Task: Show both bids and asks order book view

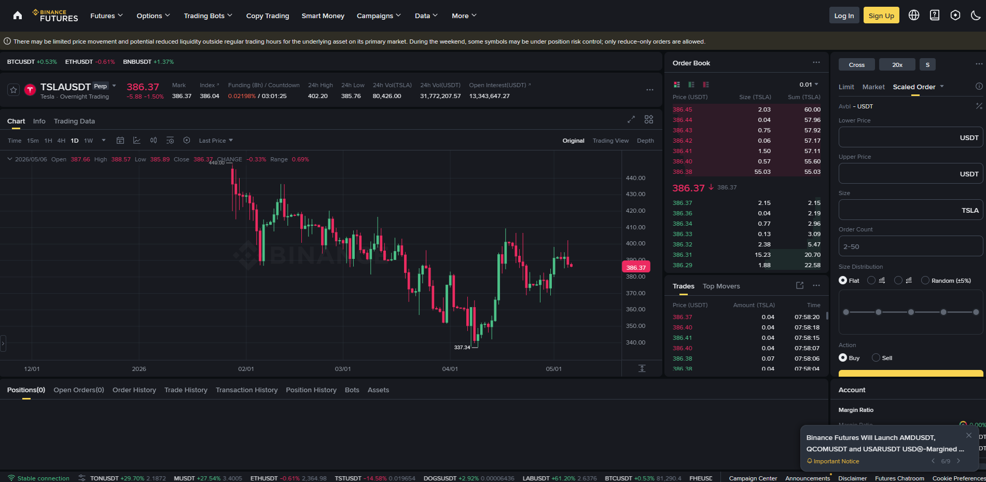Action: point(677,85)
